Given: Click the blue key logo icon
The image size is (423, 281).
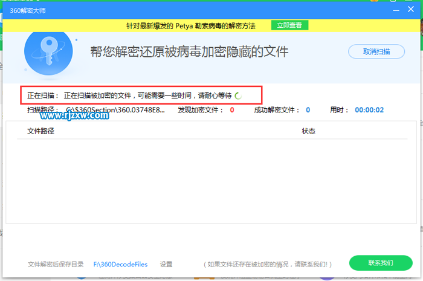Looking at the screenshot, I should point(48,52).
